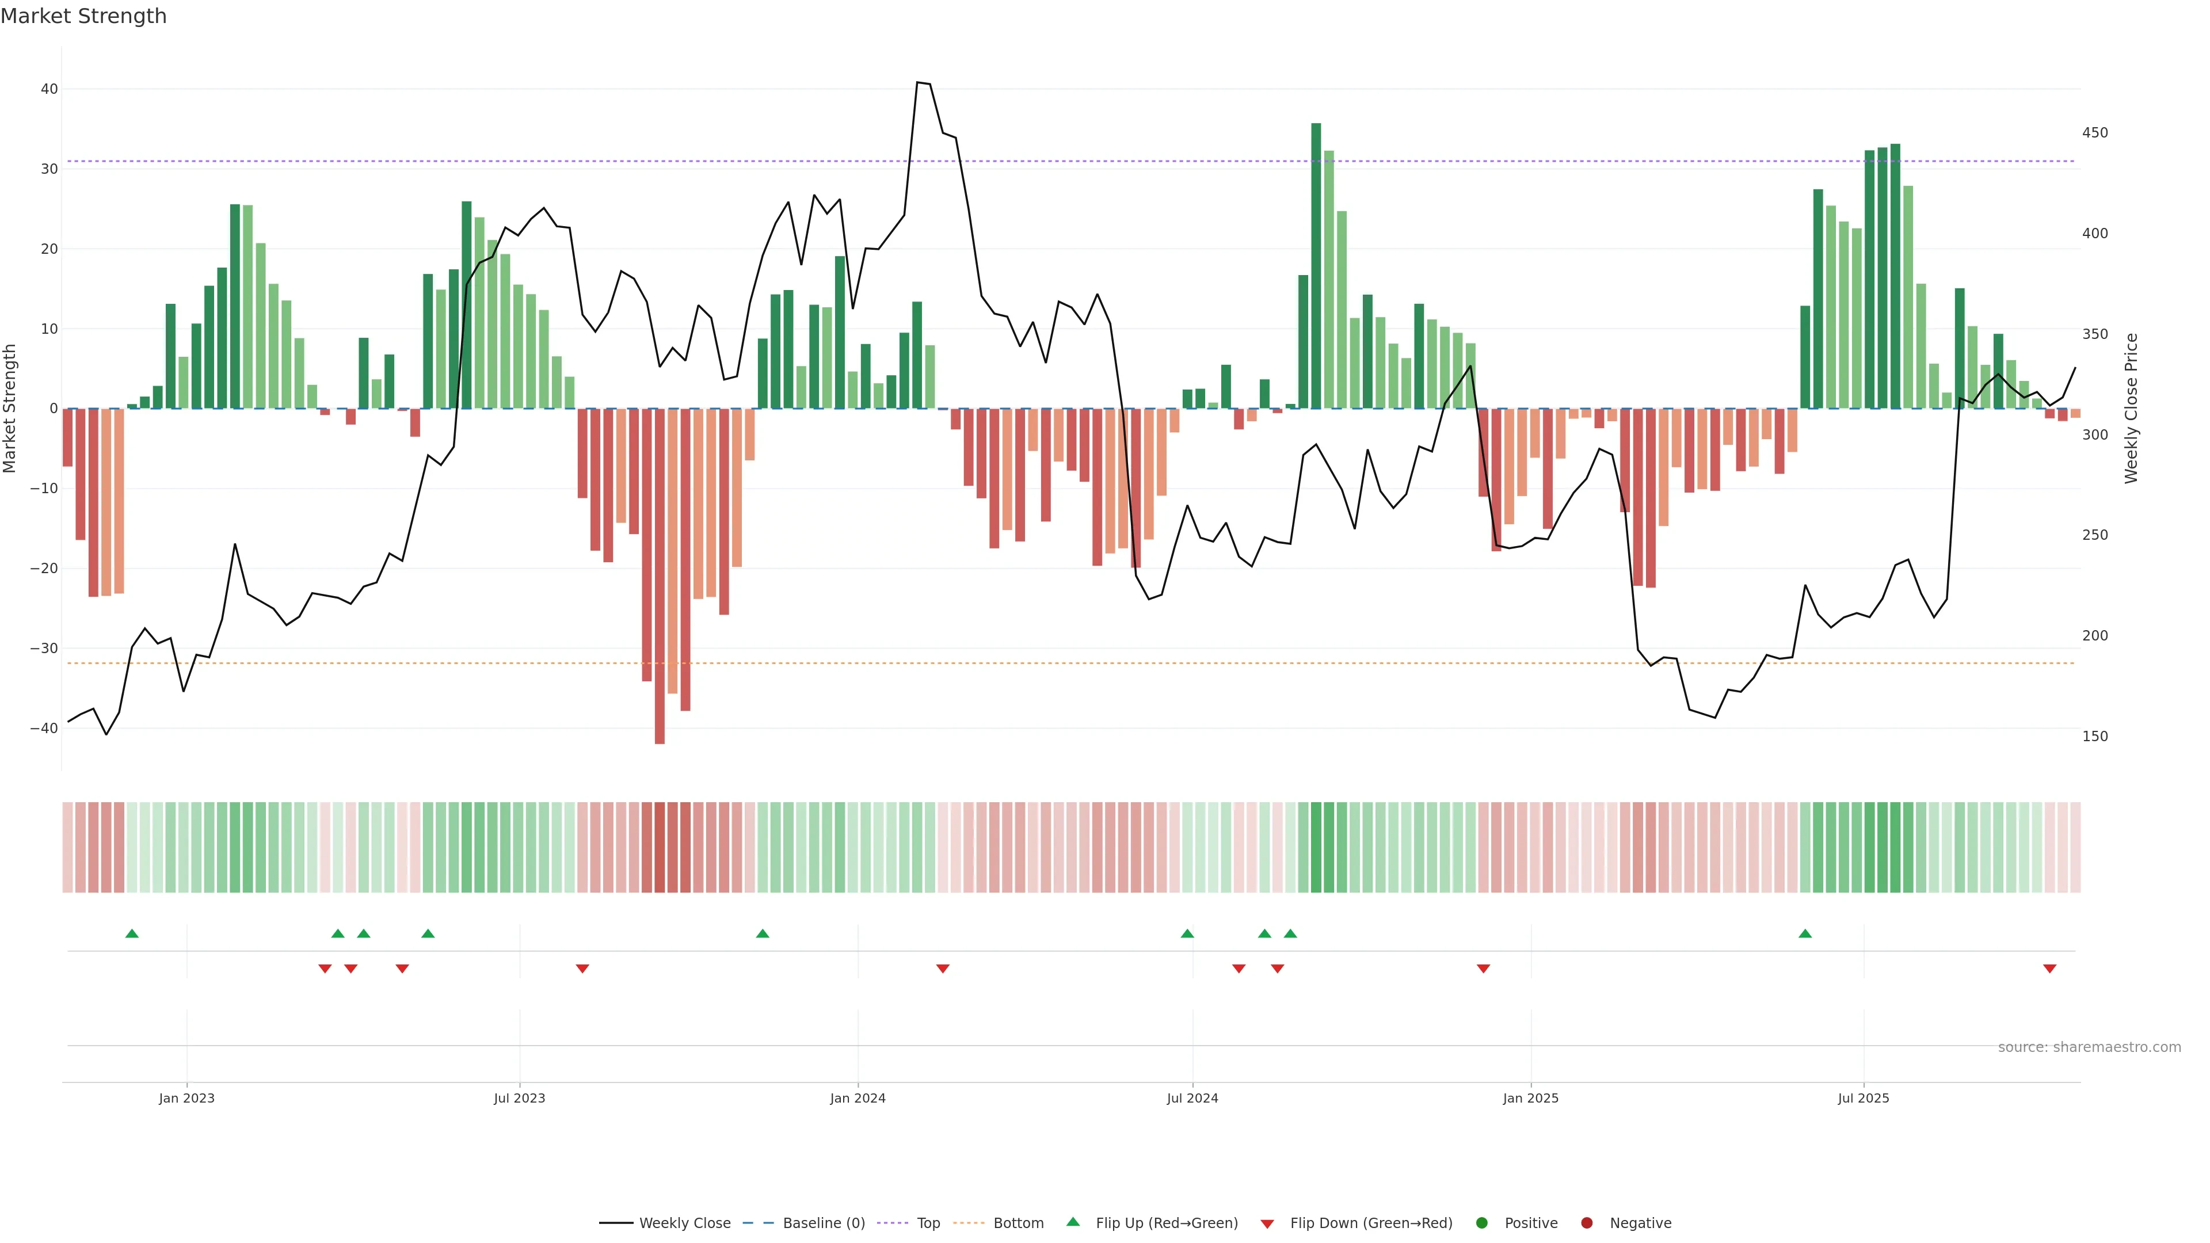Click the weekly close line peak in early 2024
This screenshot has width=2210, height=1243.
point(918,82)
